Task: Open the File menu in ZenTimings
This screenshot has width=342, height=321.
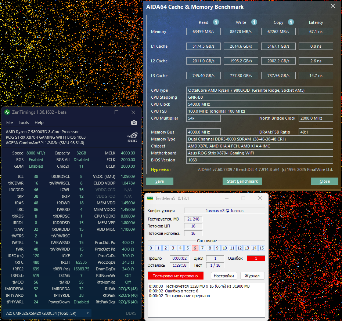Action: [10, 123]
